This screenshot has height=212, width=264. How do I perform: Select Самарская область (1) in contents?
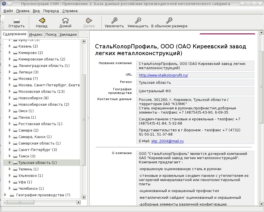(x=40, y=143)
